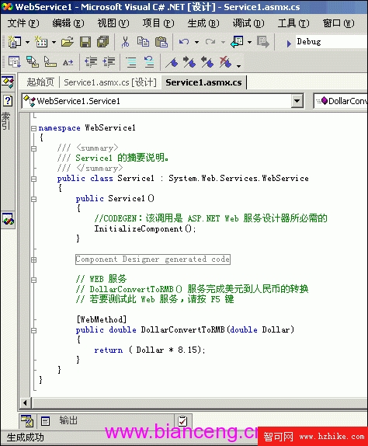Image resolution: width=368 pixels, height=446 pixels.
Task: Select the Service1.asmx.cs code tab
Action: [203, 82]
